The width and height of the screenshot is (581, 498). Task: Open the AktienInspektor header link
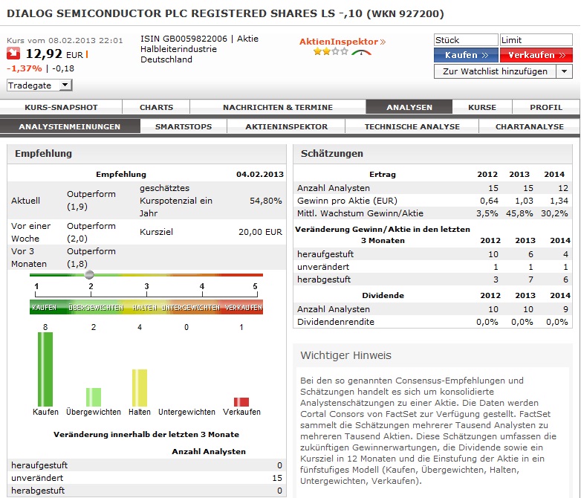coord(343,42)
